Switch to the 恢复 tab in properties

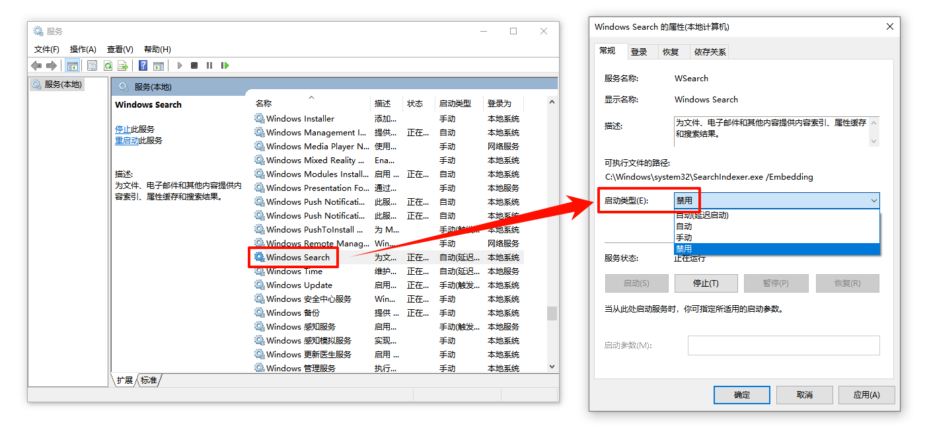pos(671,52)
